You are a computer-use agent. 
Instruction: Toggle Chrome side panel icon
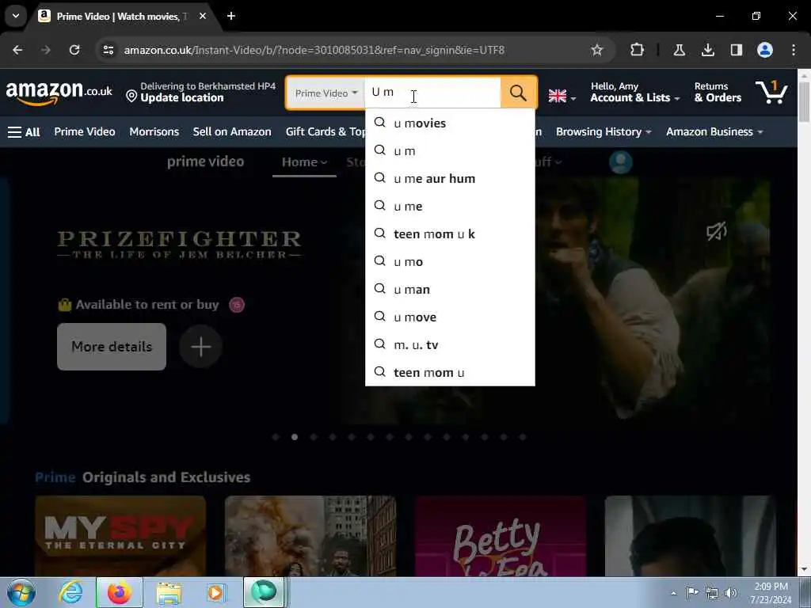[x=736, y=50]
